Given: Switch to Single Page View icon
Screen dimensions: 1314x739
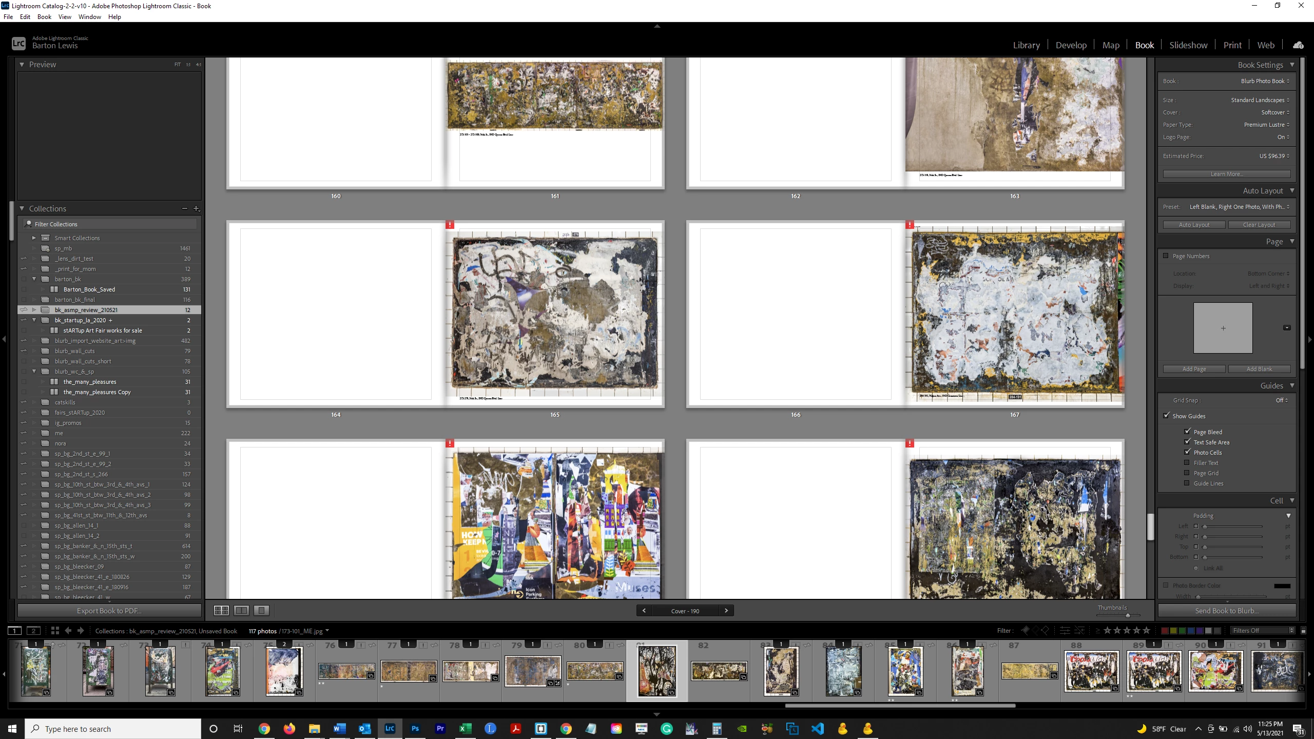Looking at the screenshot, I should point(261,610).
